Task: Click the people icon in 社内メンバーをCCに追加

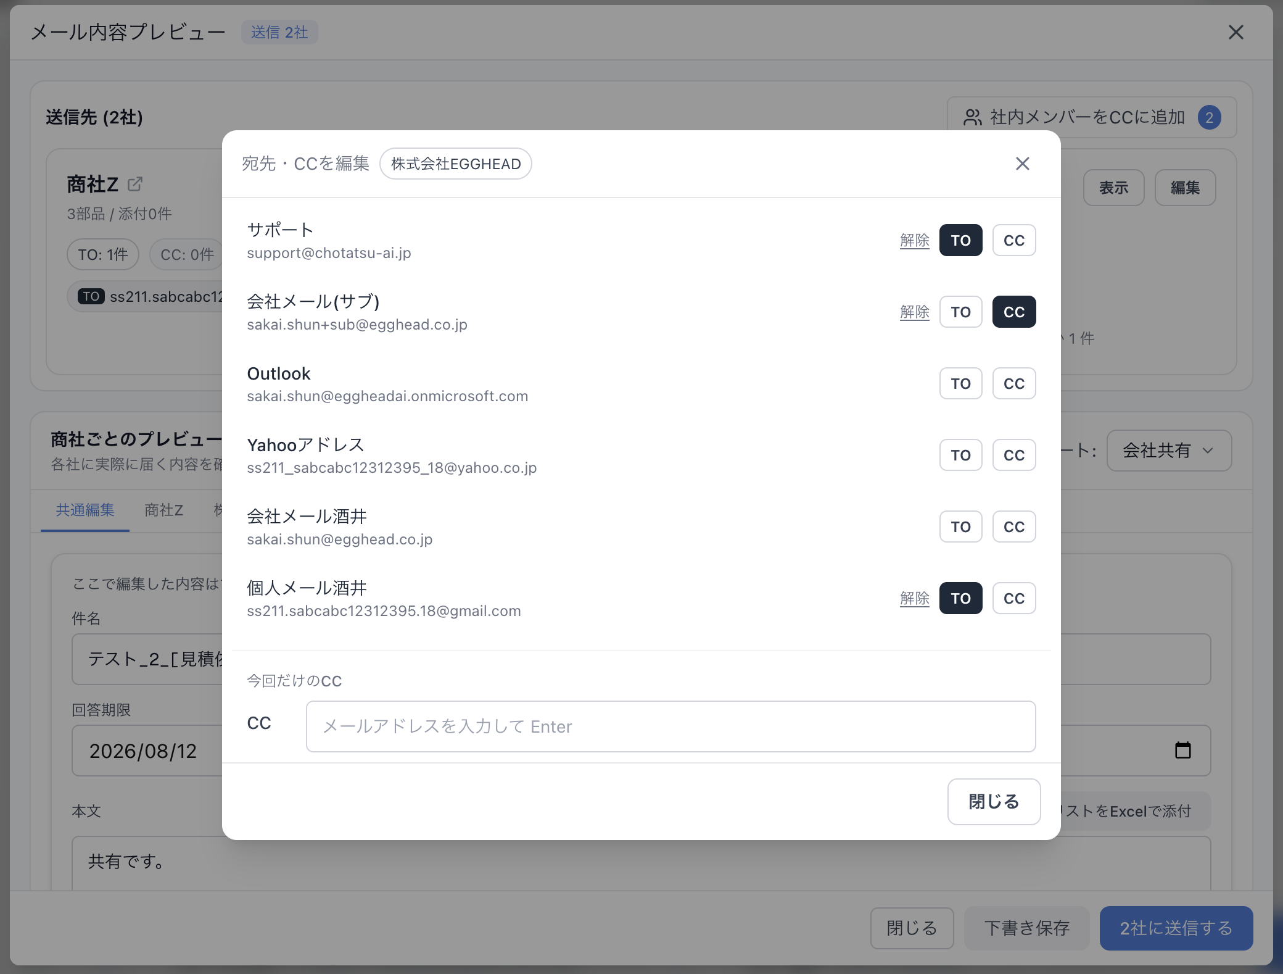Action: [972, 117]
